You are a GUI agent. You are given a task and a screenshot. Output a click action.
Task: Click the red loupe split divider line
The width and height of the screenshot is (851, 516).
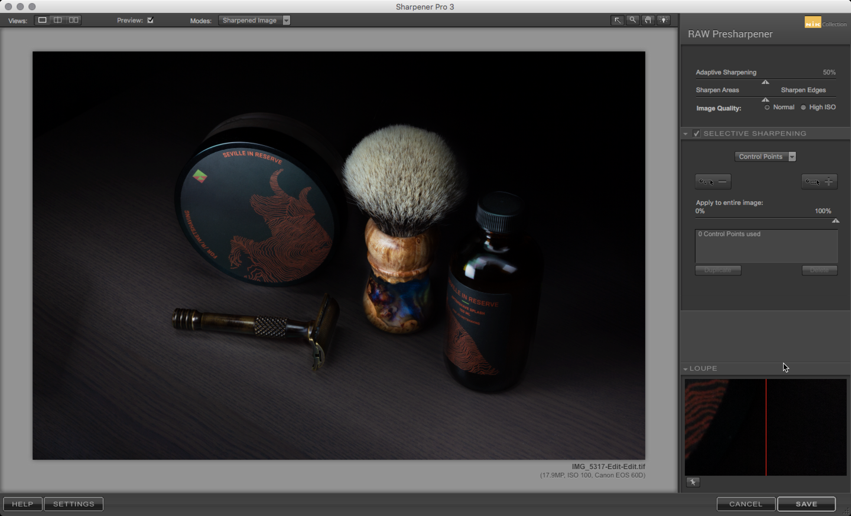click(766, 427)
